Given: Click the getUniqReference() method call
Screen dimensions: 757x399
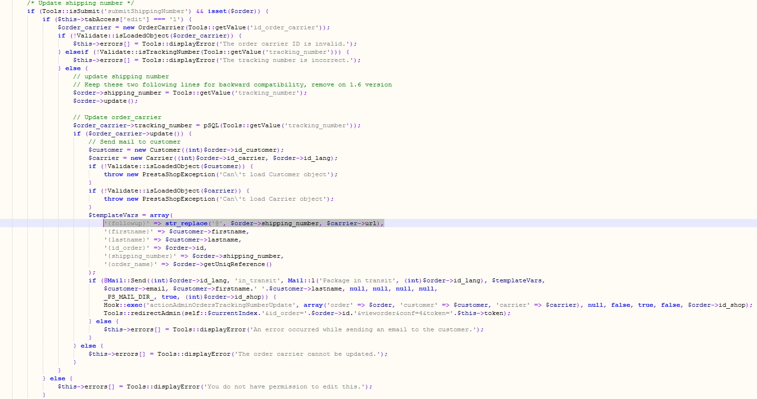Looking at the screenshot, I should click(x=238, y=264).
